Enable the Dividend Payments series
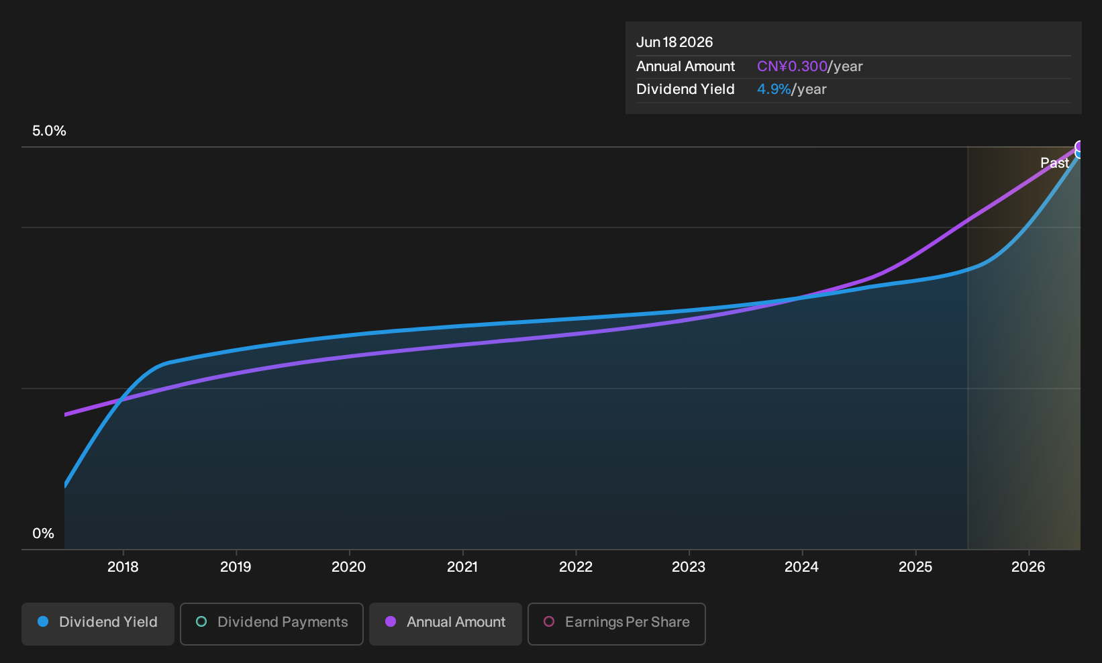 click(272, 623)
